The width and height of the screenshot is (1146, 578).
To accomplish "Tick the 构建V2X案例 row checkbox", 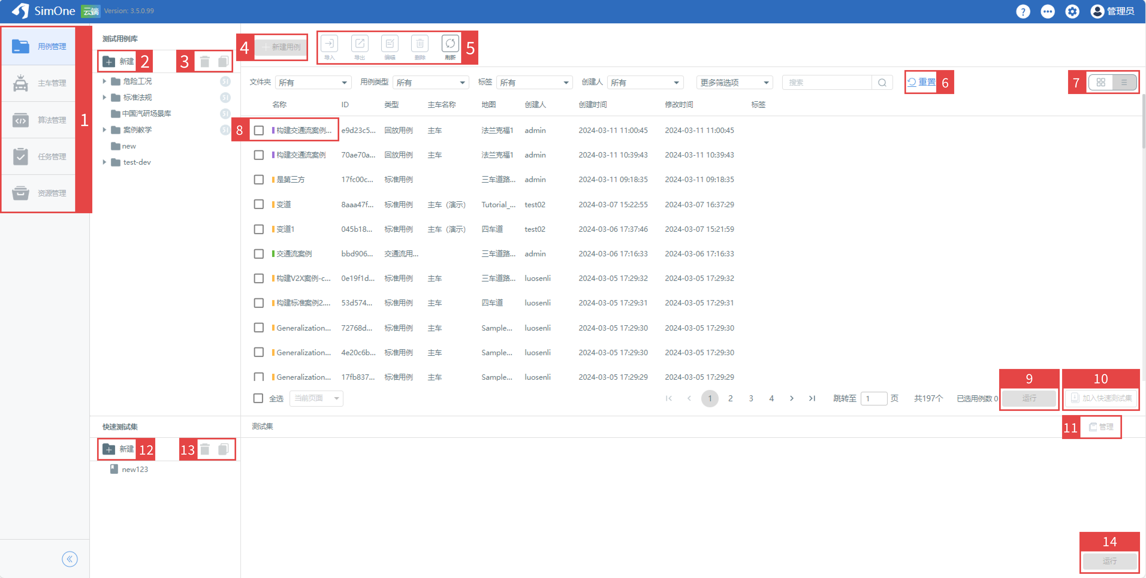I will (258, 278).
